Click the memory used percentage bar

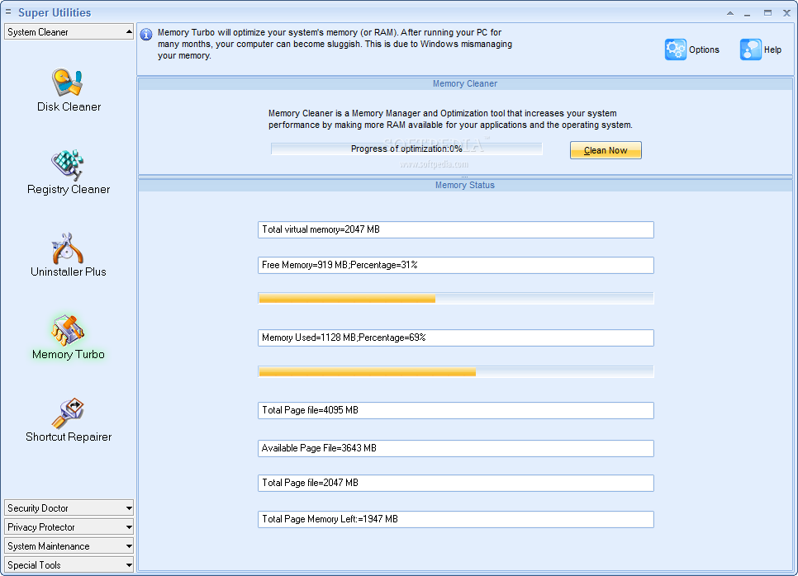click(x=456, y=371)
